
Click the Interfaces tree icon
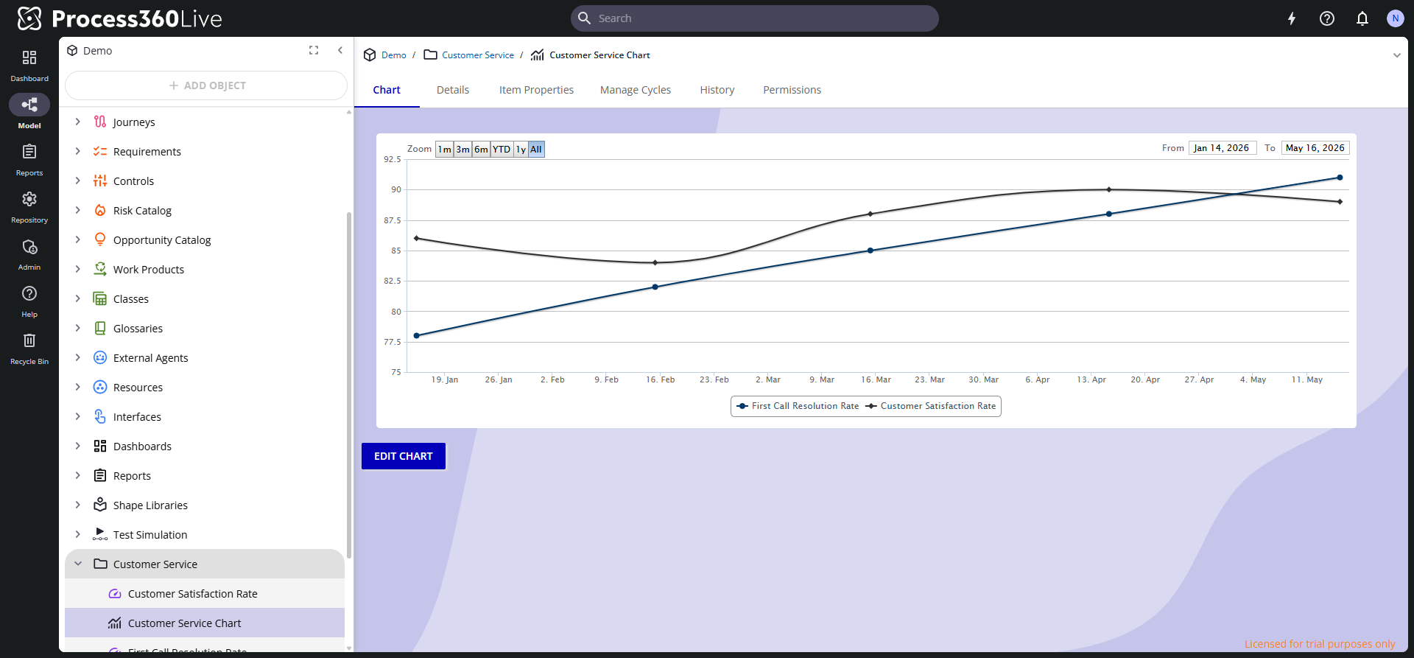tap(100, 416)
